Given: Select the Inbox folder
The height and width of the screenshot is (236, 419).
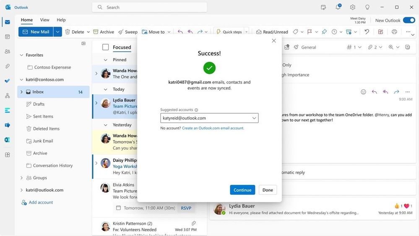Looking at the screenshot, I should point(53,92).
